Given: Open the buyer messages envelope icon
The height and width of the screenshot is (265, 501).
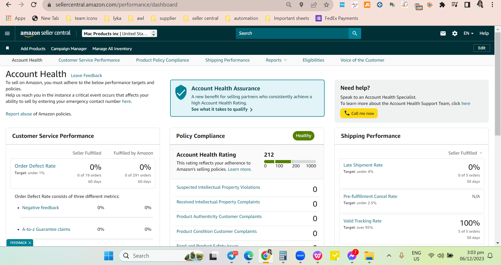Looking at the screenshot, I should tap(443, 33).
